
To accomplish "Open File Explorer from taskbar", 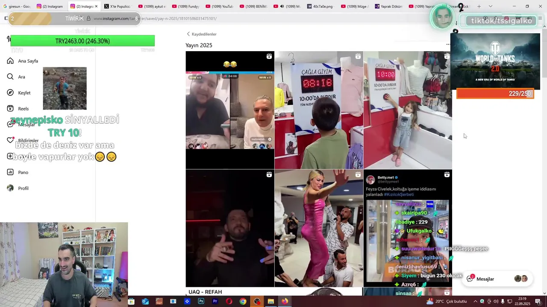I will (x=271, y=301).
